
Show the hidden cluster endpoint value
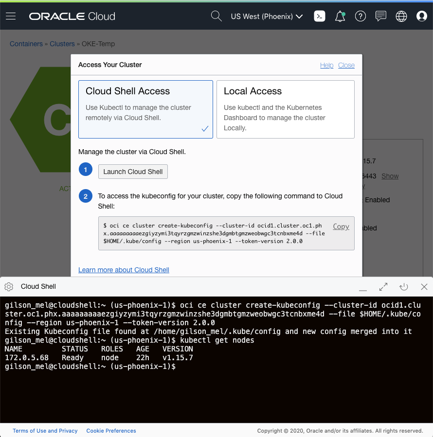(x=390, y=176)
